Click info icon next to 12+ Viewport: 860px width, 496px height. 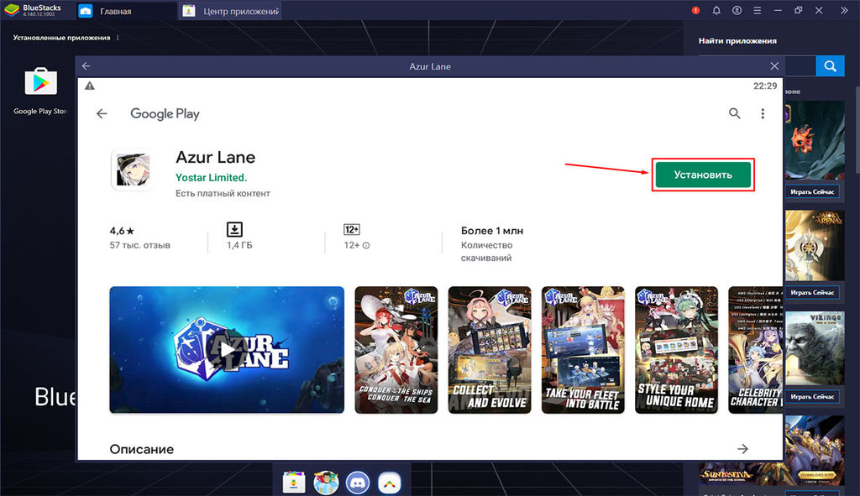(366, 246)
